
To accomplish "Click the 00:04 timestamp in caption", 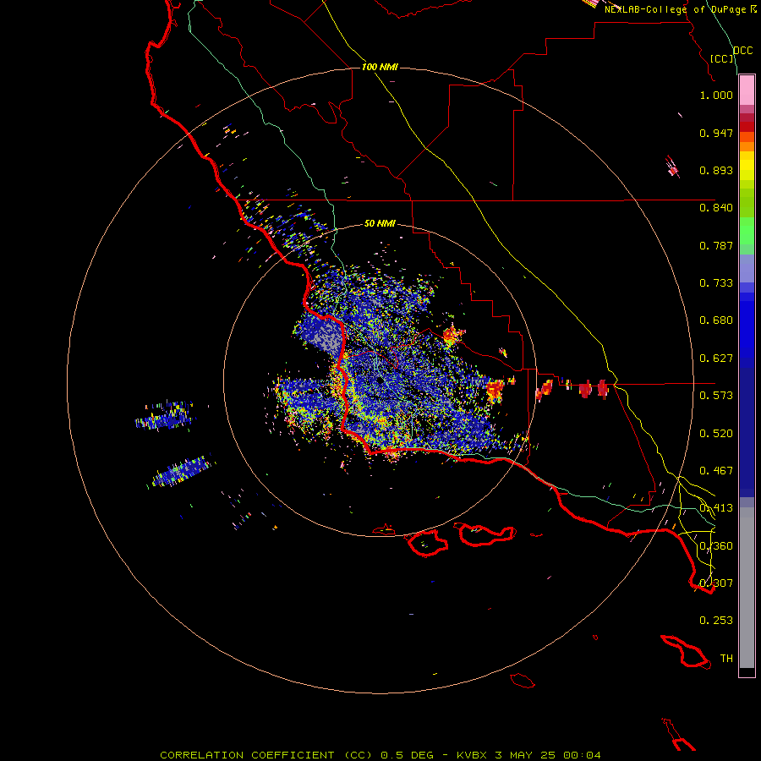I will 582,755.
